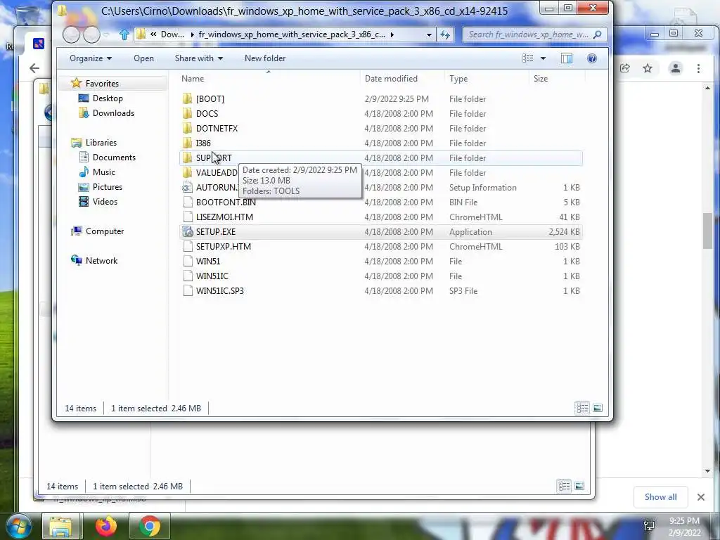720x540 pixels.
Task: Open Chrome from the taskbar
Action: (x=150, y=526)
